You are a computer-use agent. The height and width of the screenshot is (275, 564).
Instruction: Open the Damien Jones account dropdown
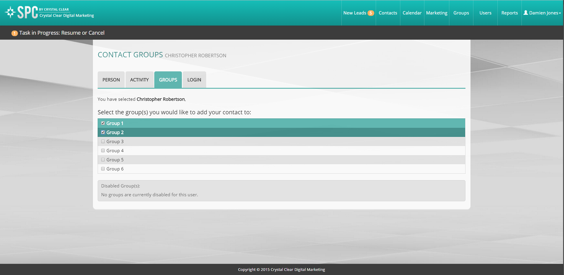[542, 13]
